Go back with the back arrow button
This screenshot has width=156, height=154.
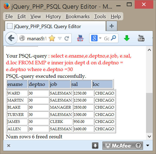pos(11,38)
